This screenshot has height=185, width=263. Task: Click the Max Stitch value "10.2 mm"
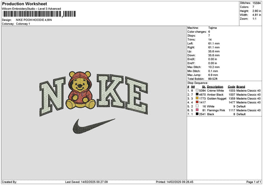tap(214, 67)
